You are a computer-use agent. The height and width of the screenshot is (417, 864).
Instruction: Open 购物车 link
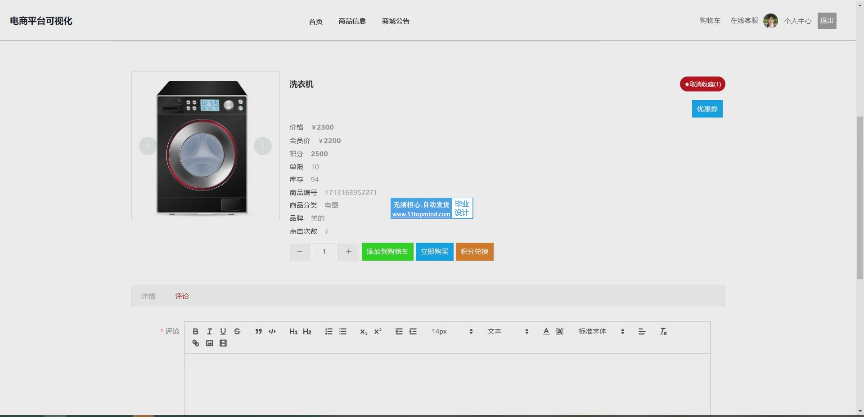pos(710,21)
